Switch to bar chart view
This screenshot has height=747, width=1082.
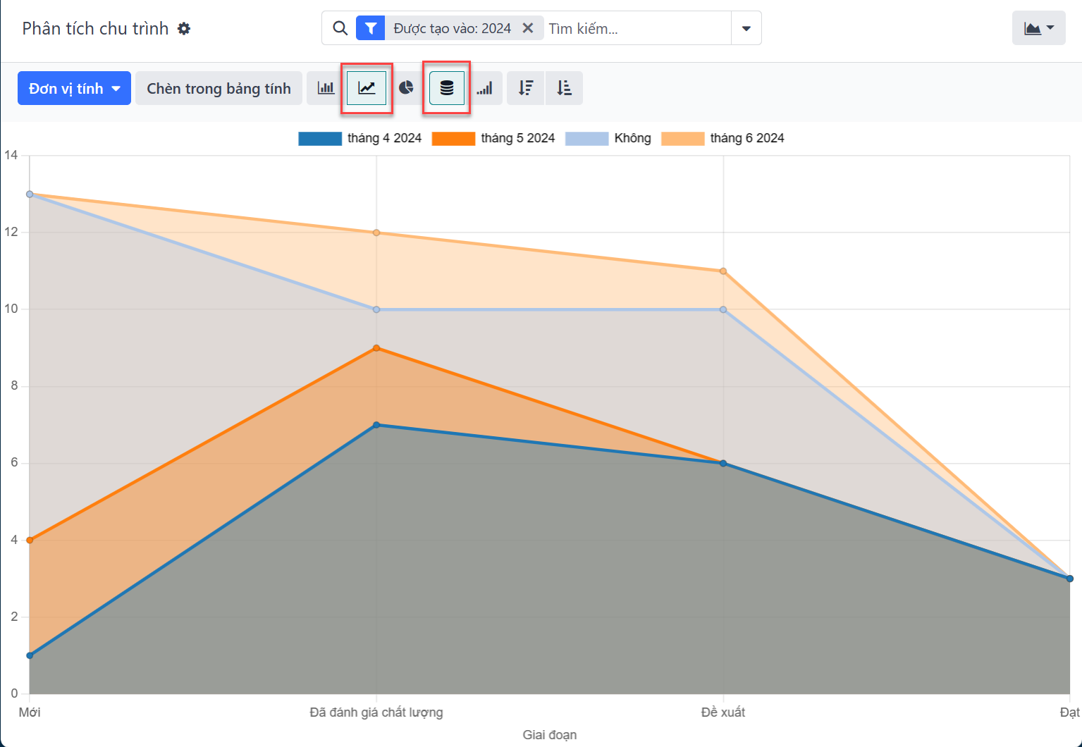326,88
